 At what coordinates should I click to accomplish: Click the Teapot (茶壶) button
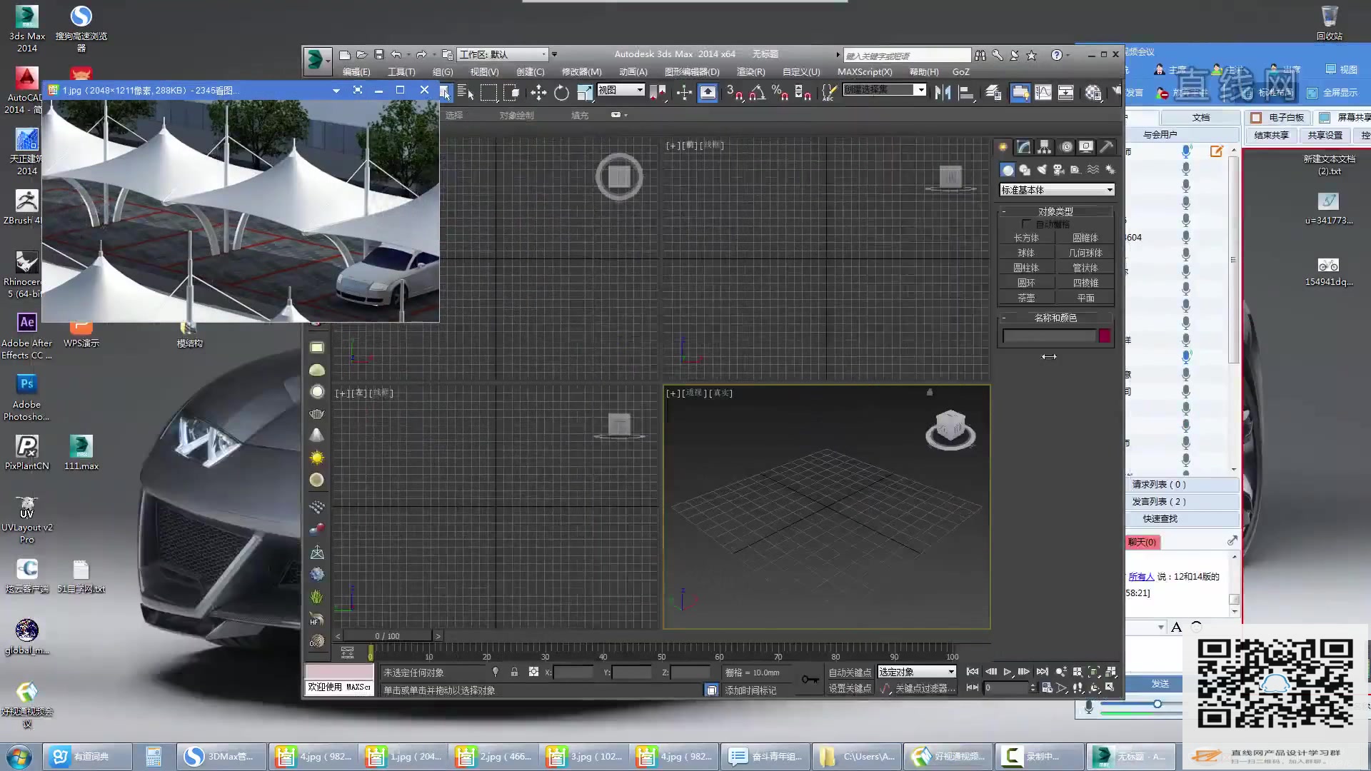tap(1026, 298)
